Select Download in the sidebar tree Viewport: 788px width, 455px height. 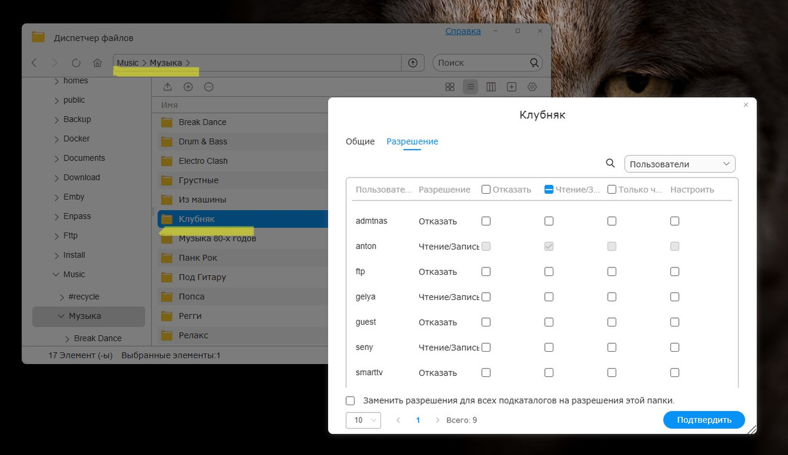[x=82, y=177]
